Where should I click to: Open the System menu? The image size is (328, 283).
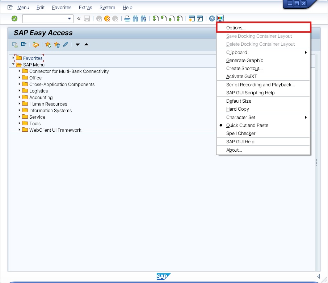107,8
